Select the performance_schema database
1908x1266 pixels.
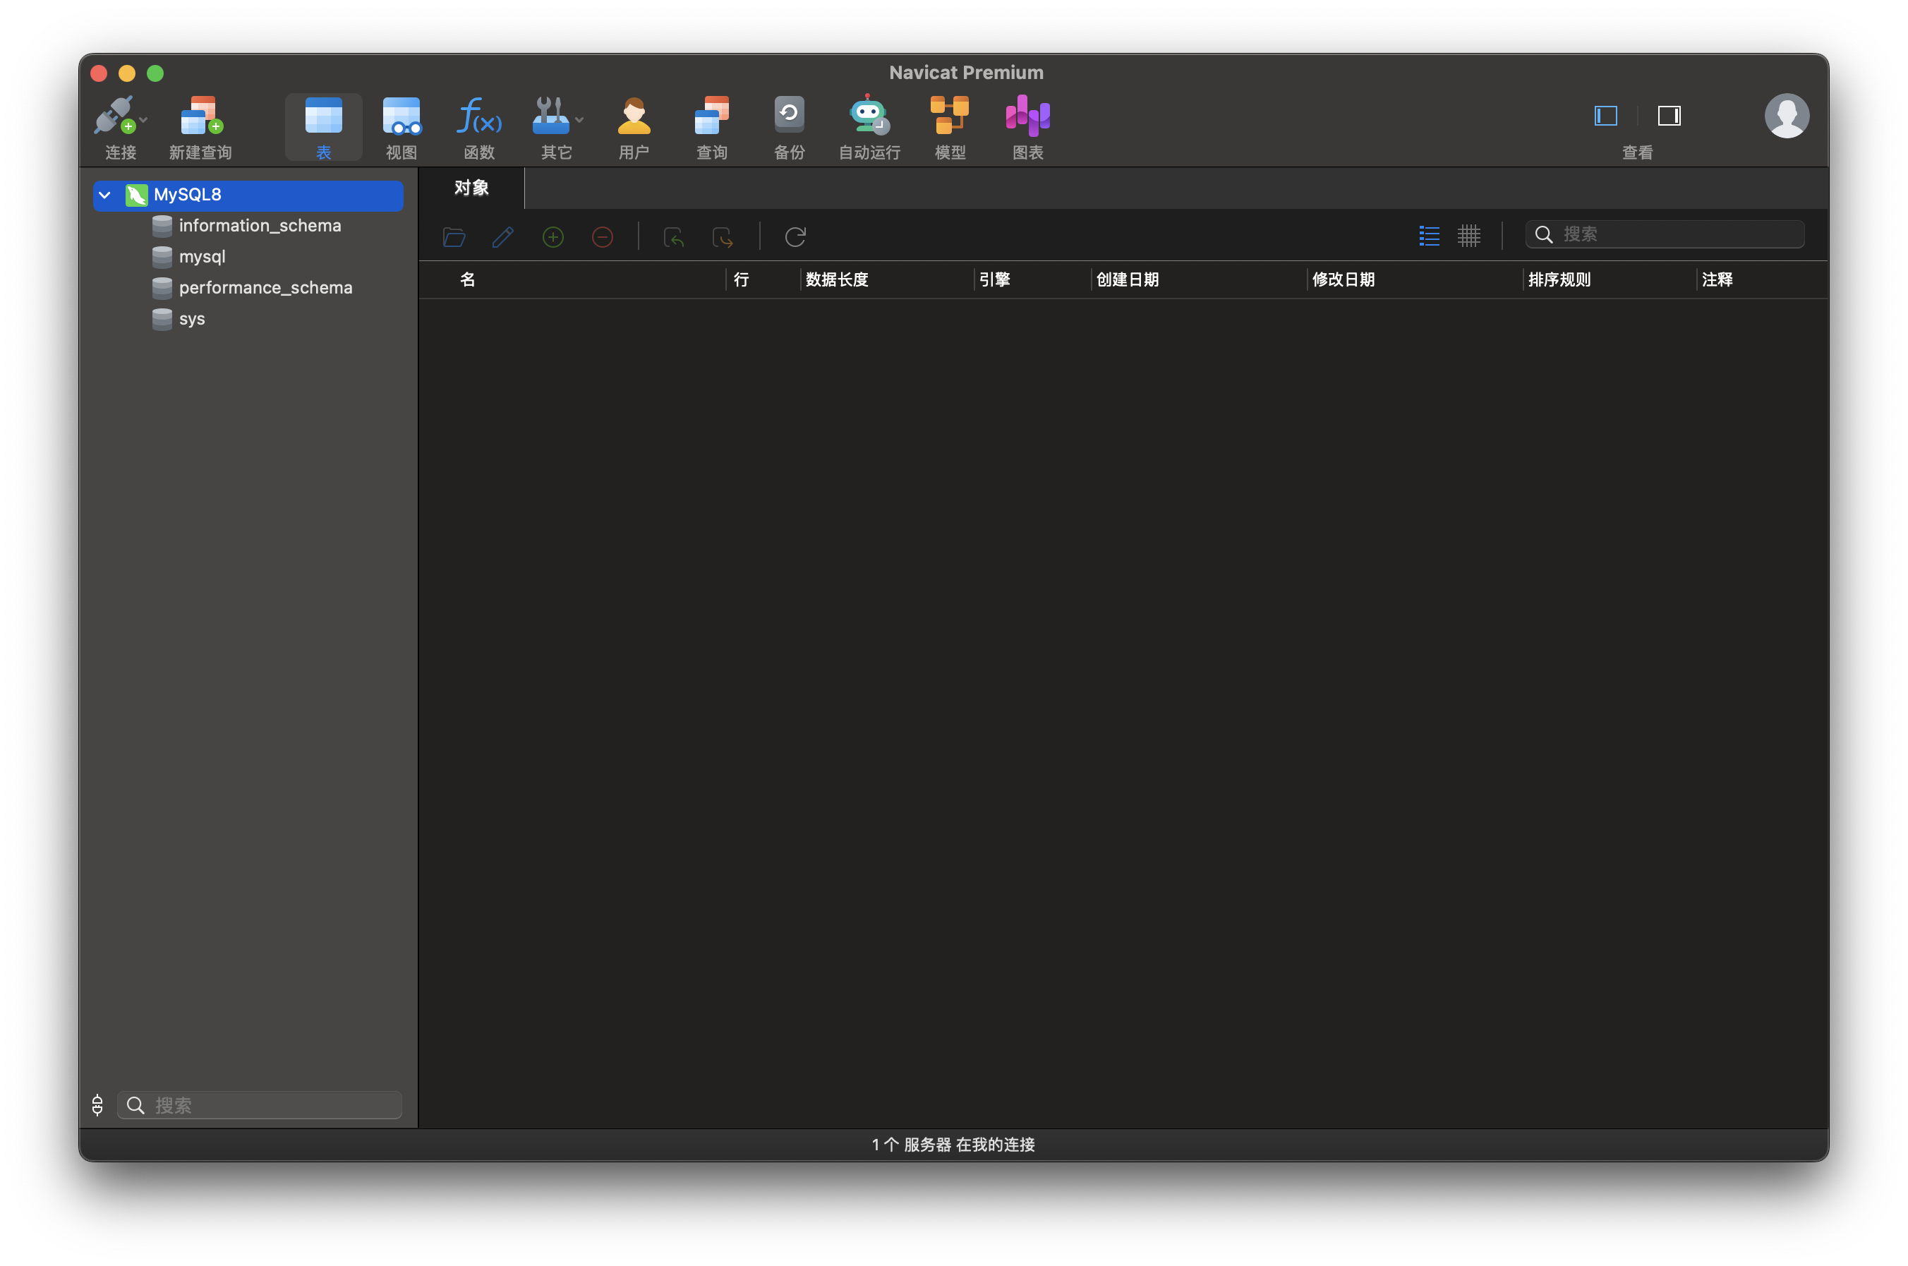pos(265,287)
